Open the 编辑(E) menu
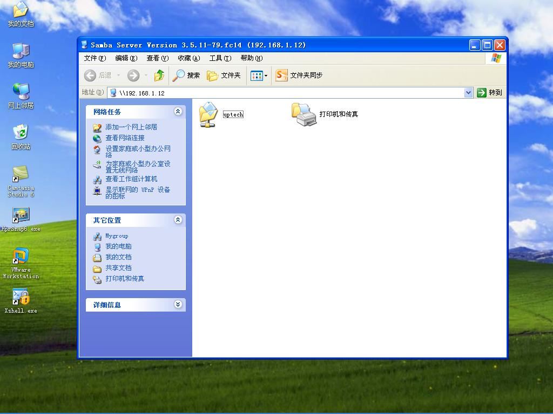This screenshot has width=553, height=414. tap(126, 58)
